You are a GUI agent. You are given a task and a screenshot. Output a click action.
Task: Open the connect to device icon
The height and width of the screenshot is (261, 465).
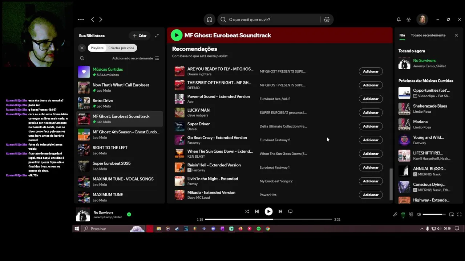[x=411, y=215]
